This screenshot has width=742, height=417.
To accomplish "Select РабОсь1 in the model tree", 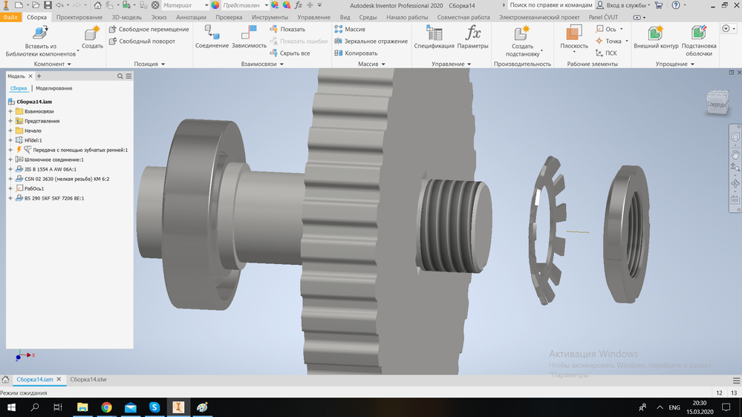I will tap(34, 188).
